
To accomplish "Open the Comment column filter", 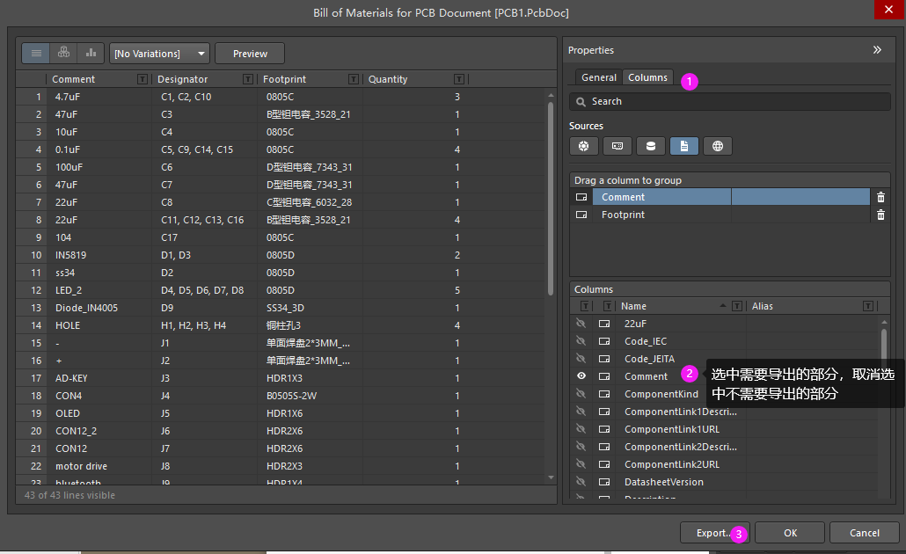I will click(x=142, y=79).
